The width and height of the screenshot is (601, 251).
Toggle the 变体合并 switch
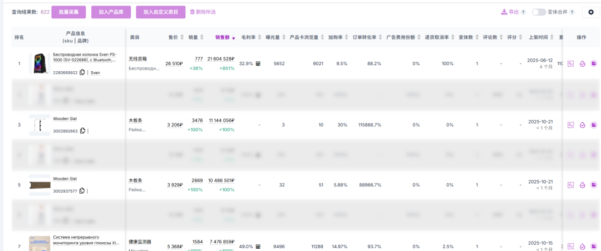coord(539,12)
